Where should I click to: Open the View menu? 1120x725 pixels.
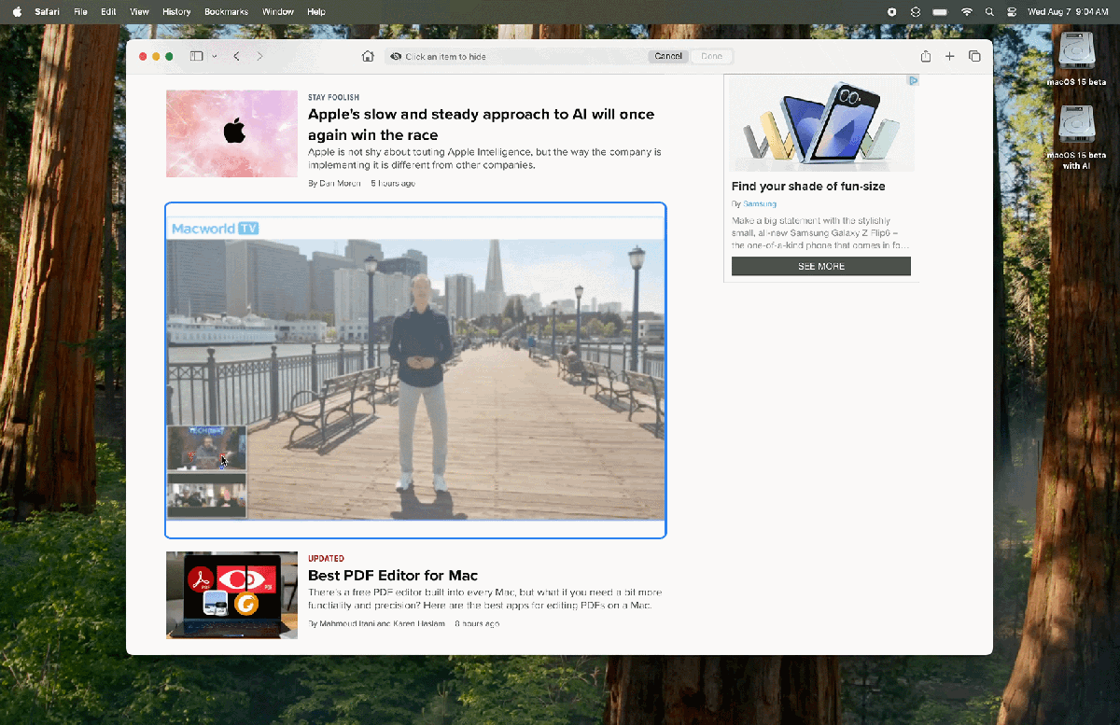tap(139, 12)
